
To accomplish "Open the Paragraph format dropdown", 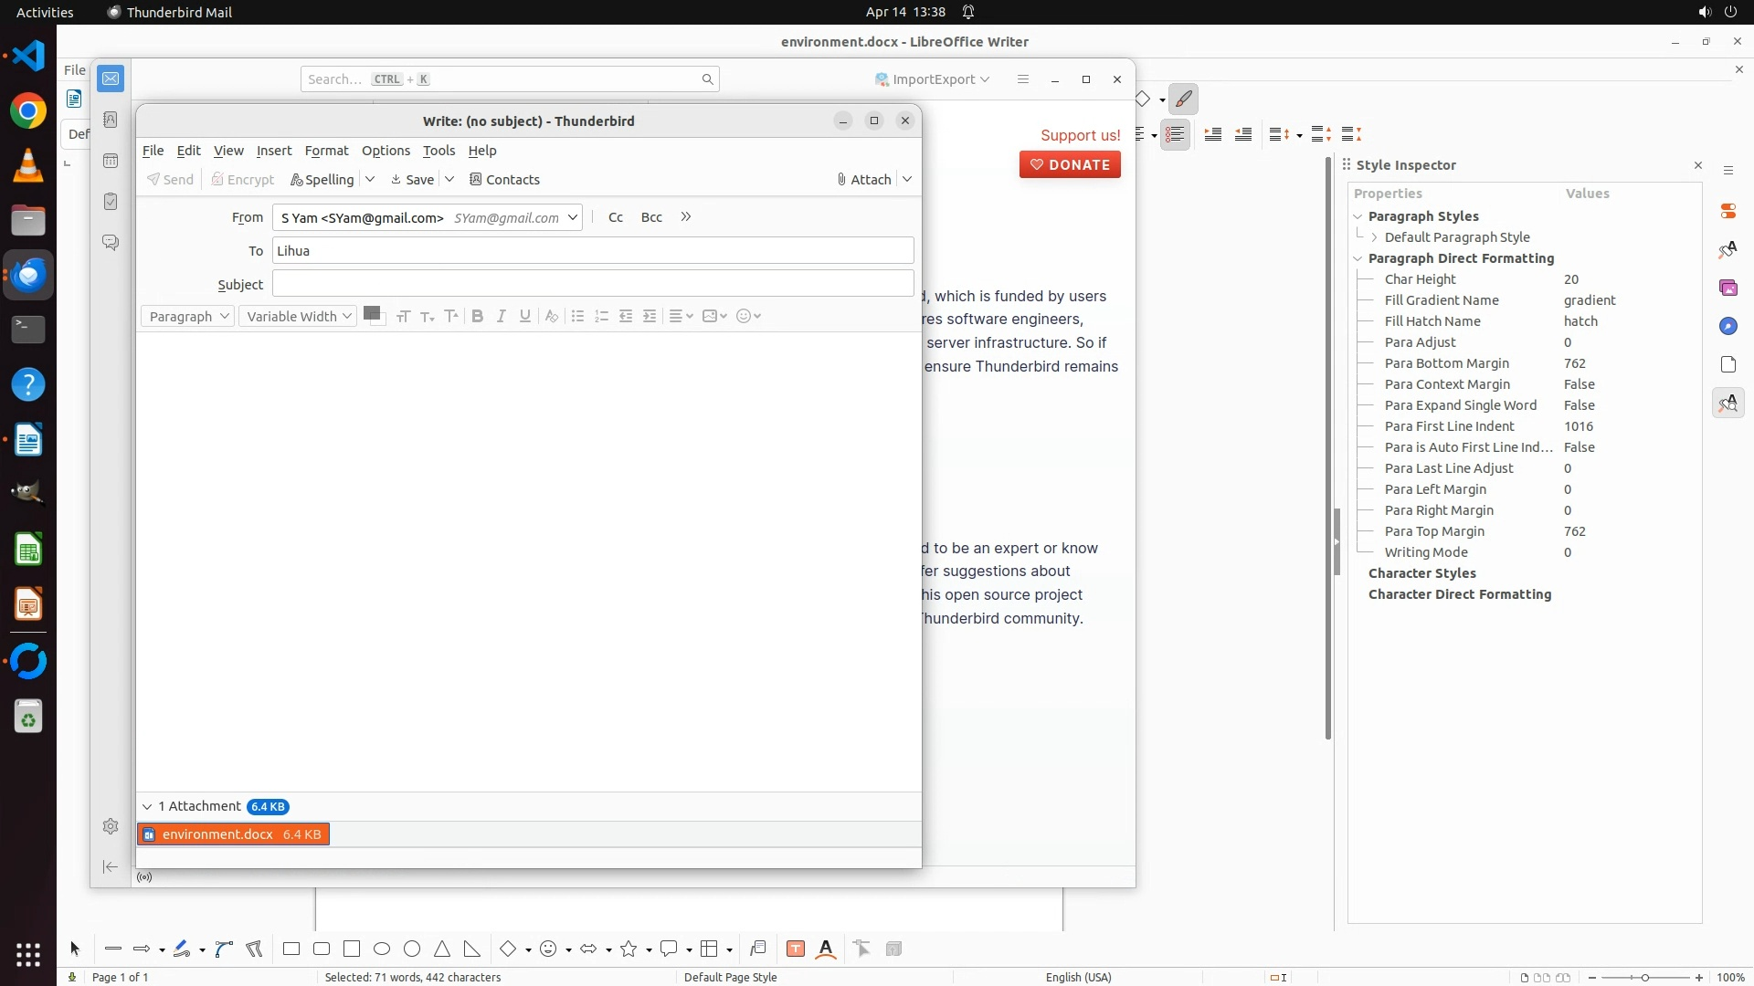I will tap(188, 316).
